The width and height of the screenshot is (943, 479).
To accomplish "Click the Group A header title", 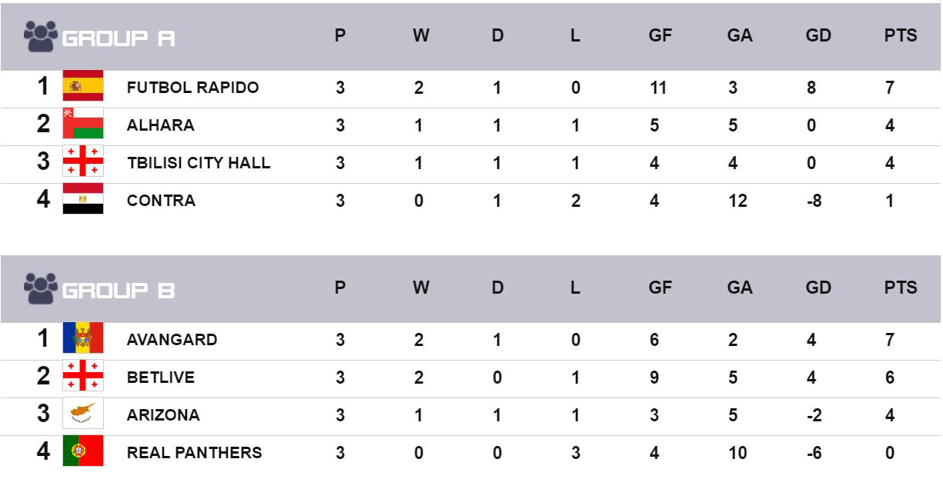I will tap(119, 38).
